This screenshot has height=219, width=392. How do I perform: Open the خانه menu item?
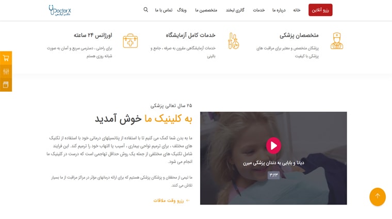coord(297,10)
